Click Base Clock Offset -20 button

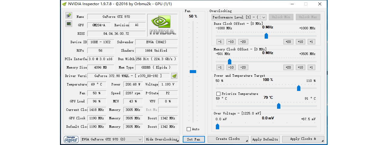(243, 42)
